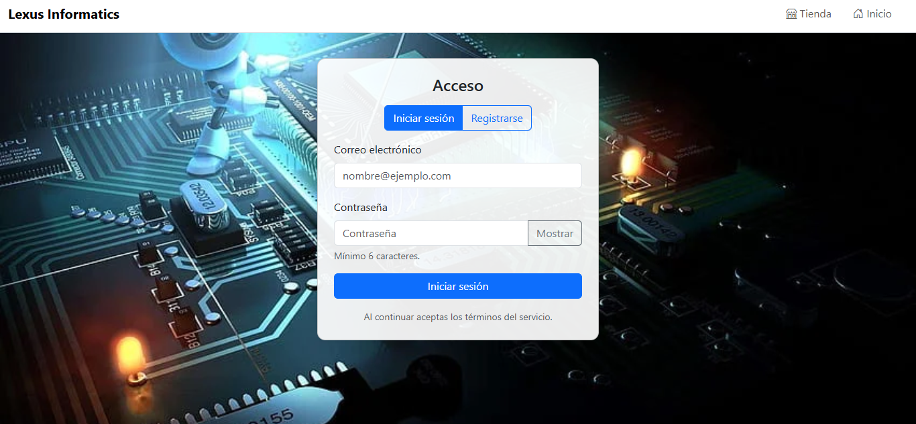This screenshot has height=424, width=916.
Task: Submit with the blue Iniciar sesión button
Action: [x=458, y=286]
